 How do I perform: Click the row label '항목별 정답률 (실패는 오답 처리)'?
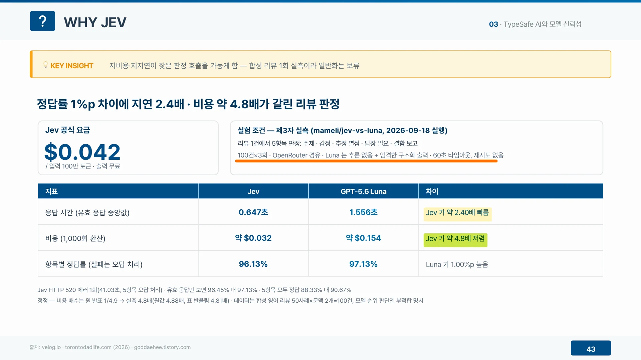point(94,264)
